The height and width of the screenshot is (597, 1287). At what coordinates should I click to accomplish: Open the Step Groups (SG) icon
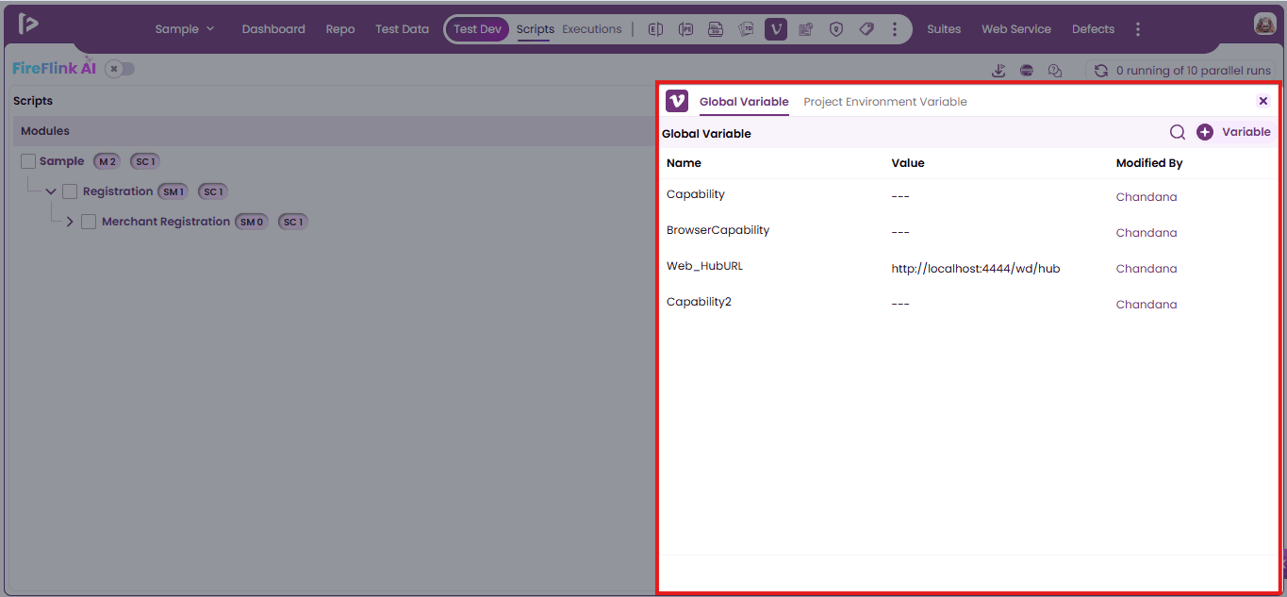[716, 29]
